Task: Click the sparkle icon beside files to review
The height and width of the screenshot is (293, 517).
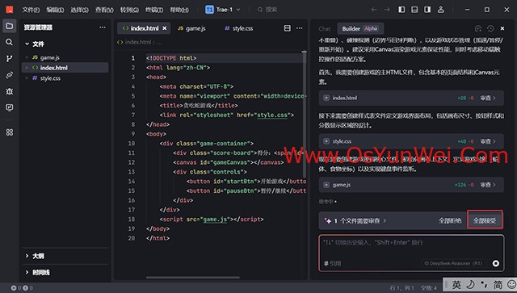Action: coord(328,220)
